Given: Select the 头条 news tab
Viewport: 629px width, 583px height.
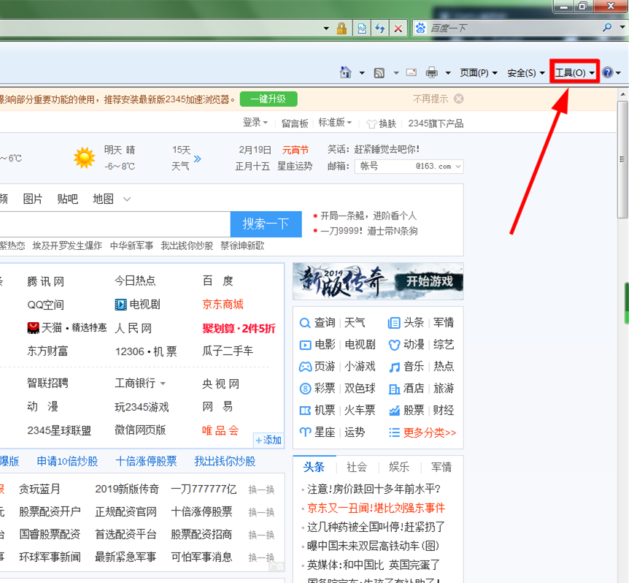Looking at the screenshot, I should (x=314, y=467).
